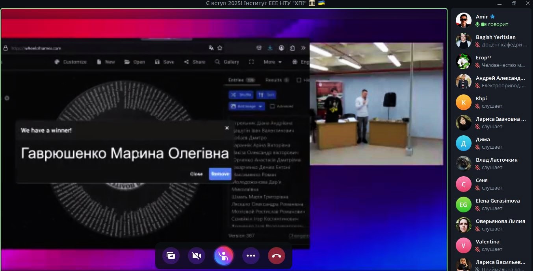533x271 pixels.
Task: Expand the More dropdown in wheel toolbar
Action: point(273,62)
